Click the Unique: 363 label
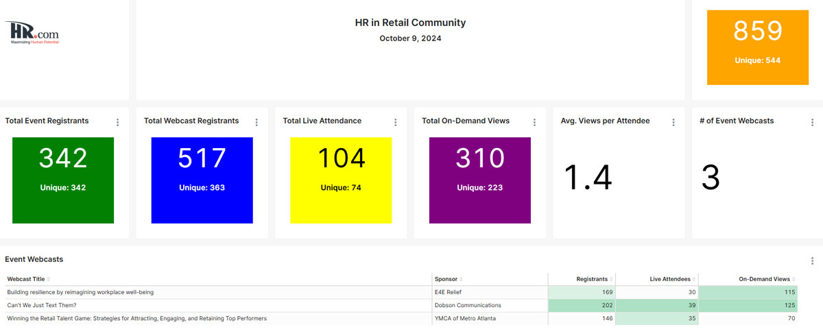Screen dimensions: 823x336 coord(202,188)
